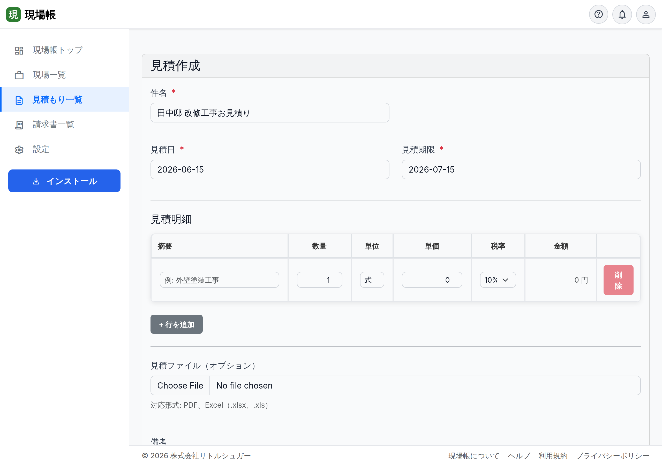Click the 単価 column header
The image size is (662, 465).
coord(432,246)
